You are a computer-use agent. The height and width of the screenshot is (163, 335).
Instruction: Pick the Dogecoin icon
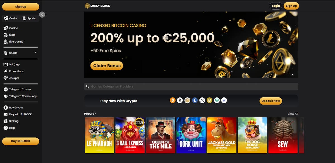click(x=210, y=100)
